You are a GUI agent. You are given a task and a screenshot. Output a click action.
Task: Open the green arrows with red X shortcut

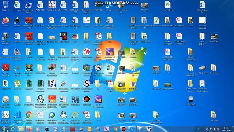click(29, 68)
